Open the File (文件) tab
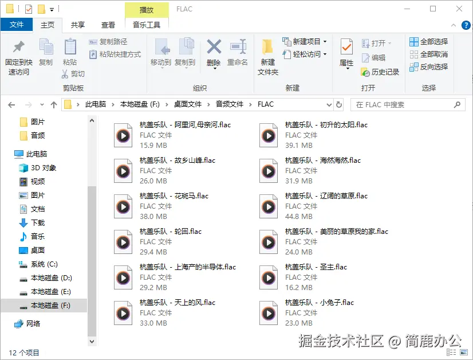 click(17, 25)
